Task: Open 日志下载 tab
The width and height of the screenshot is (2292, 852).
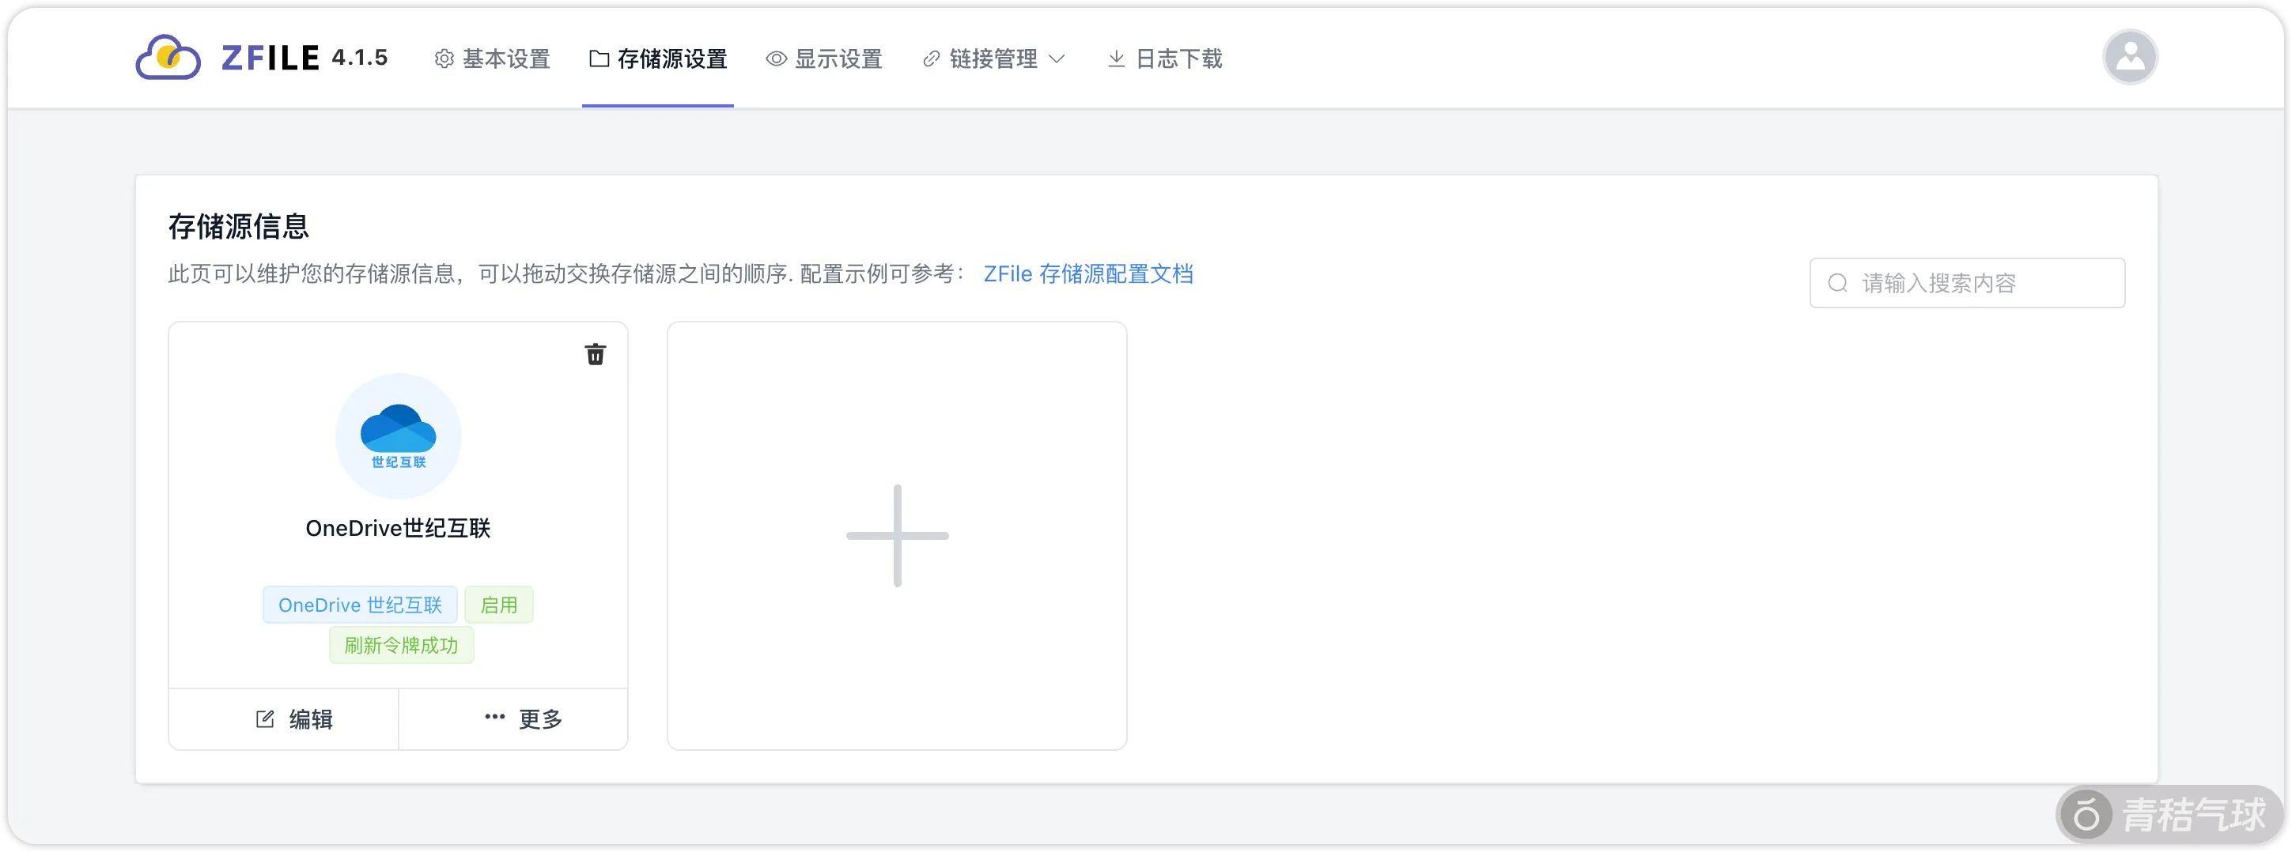Action: (x=1165, y=58)
